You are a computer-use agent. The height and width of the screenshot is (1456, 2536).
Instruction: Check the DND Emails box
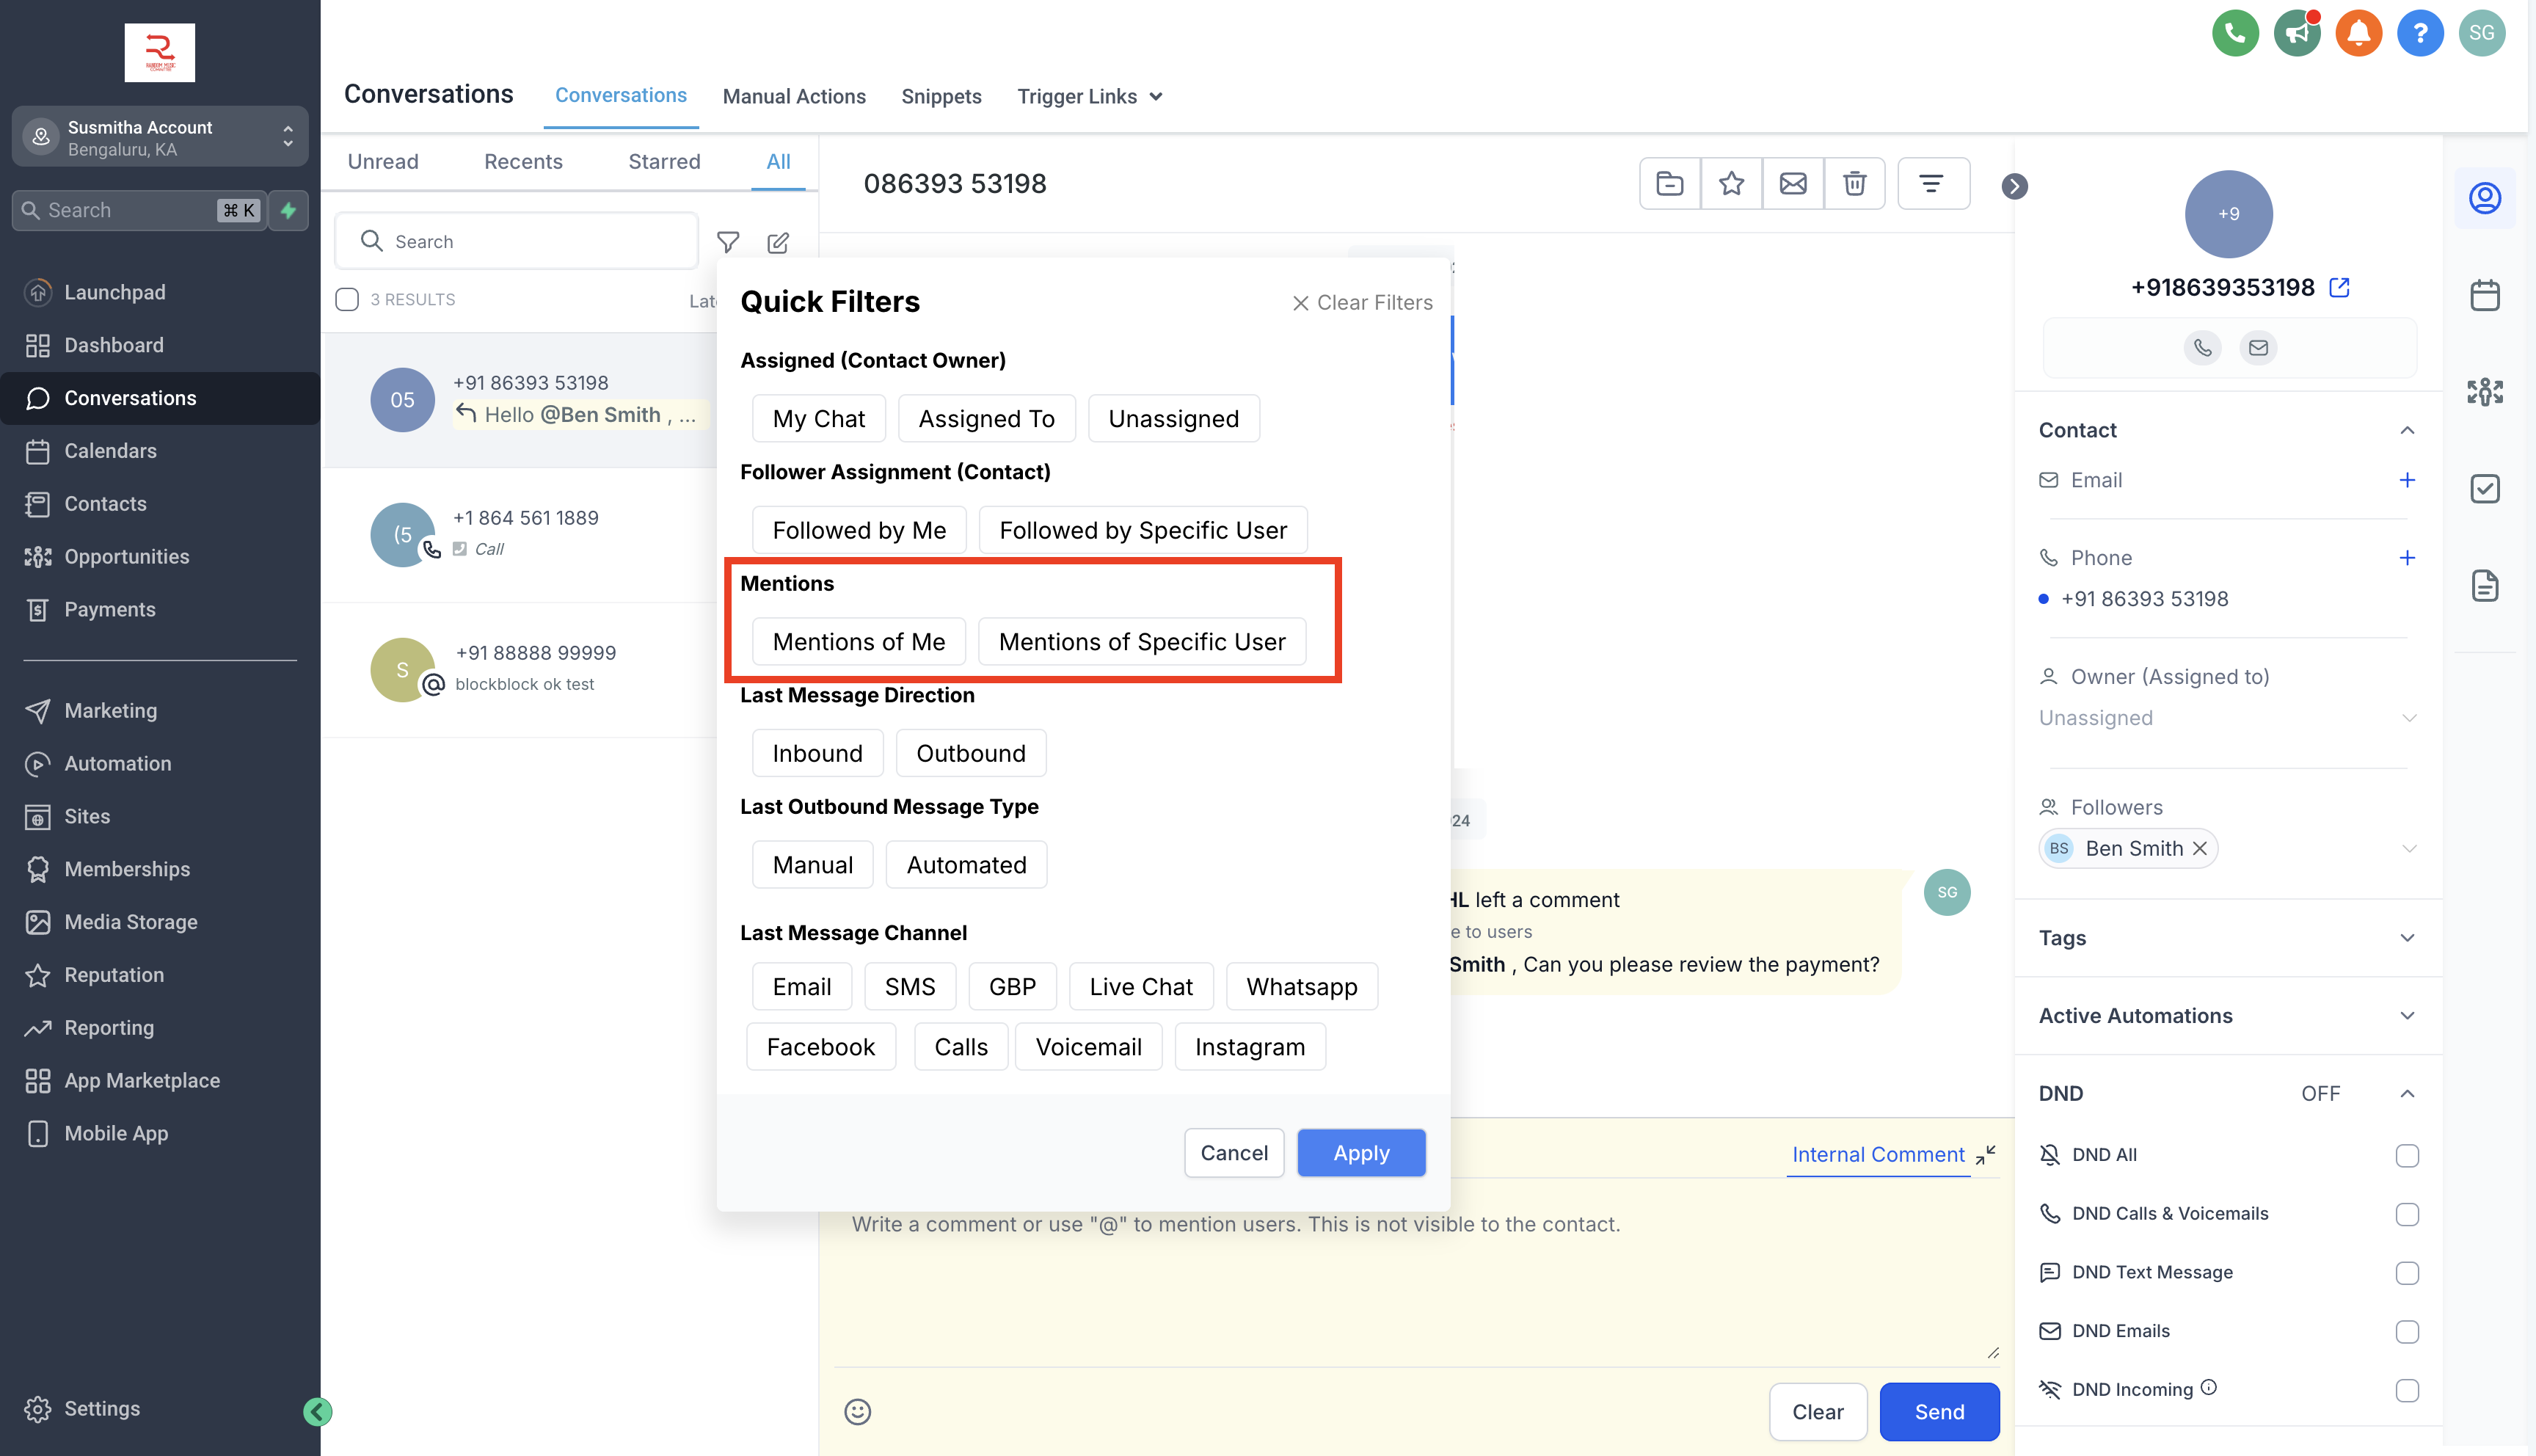click(x=2406, y=1331)
